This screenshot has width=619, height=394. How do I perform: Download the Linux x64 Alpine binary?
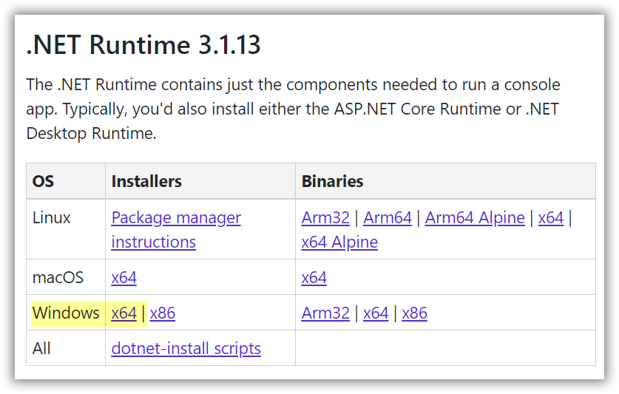coord(339,242)
